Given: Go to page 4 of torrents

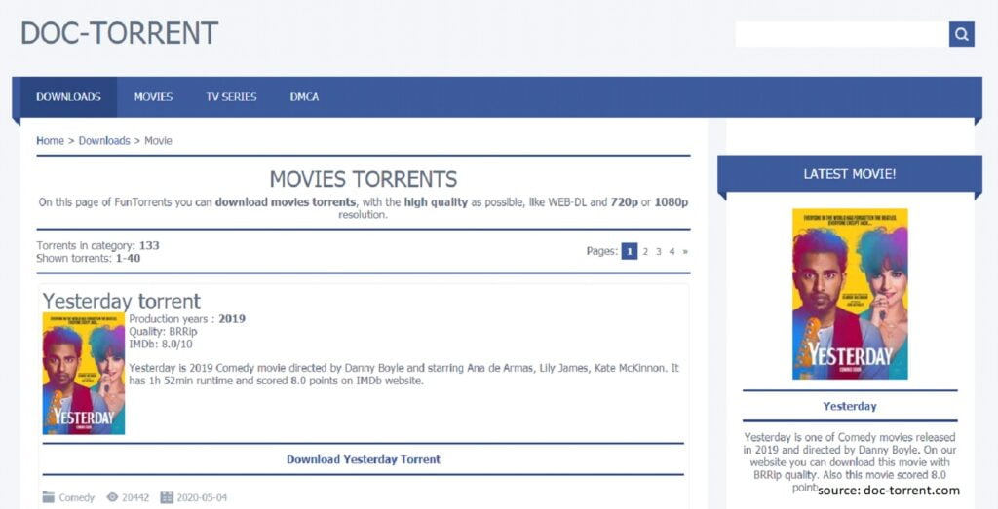Looking at the screenshot, I should pos(672,252).
